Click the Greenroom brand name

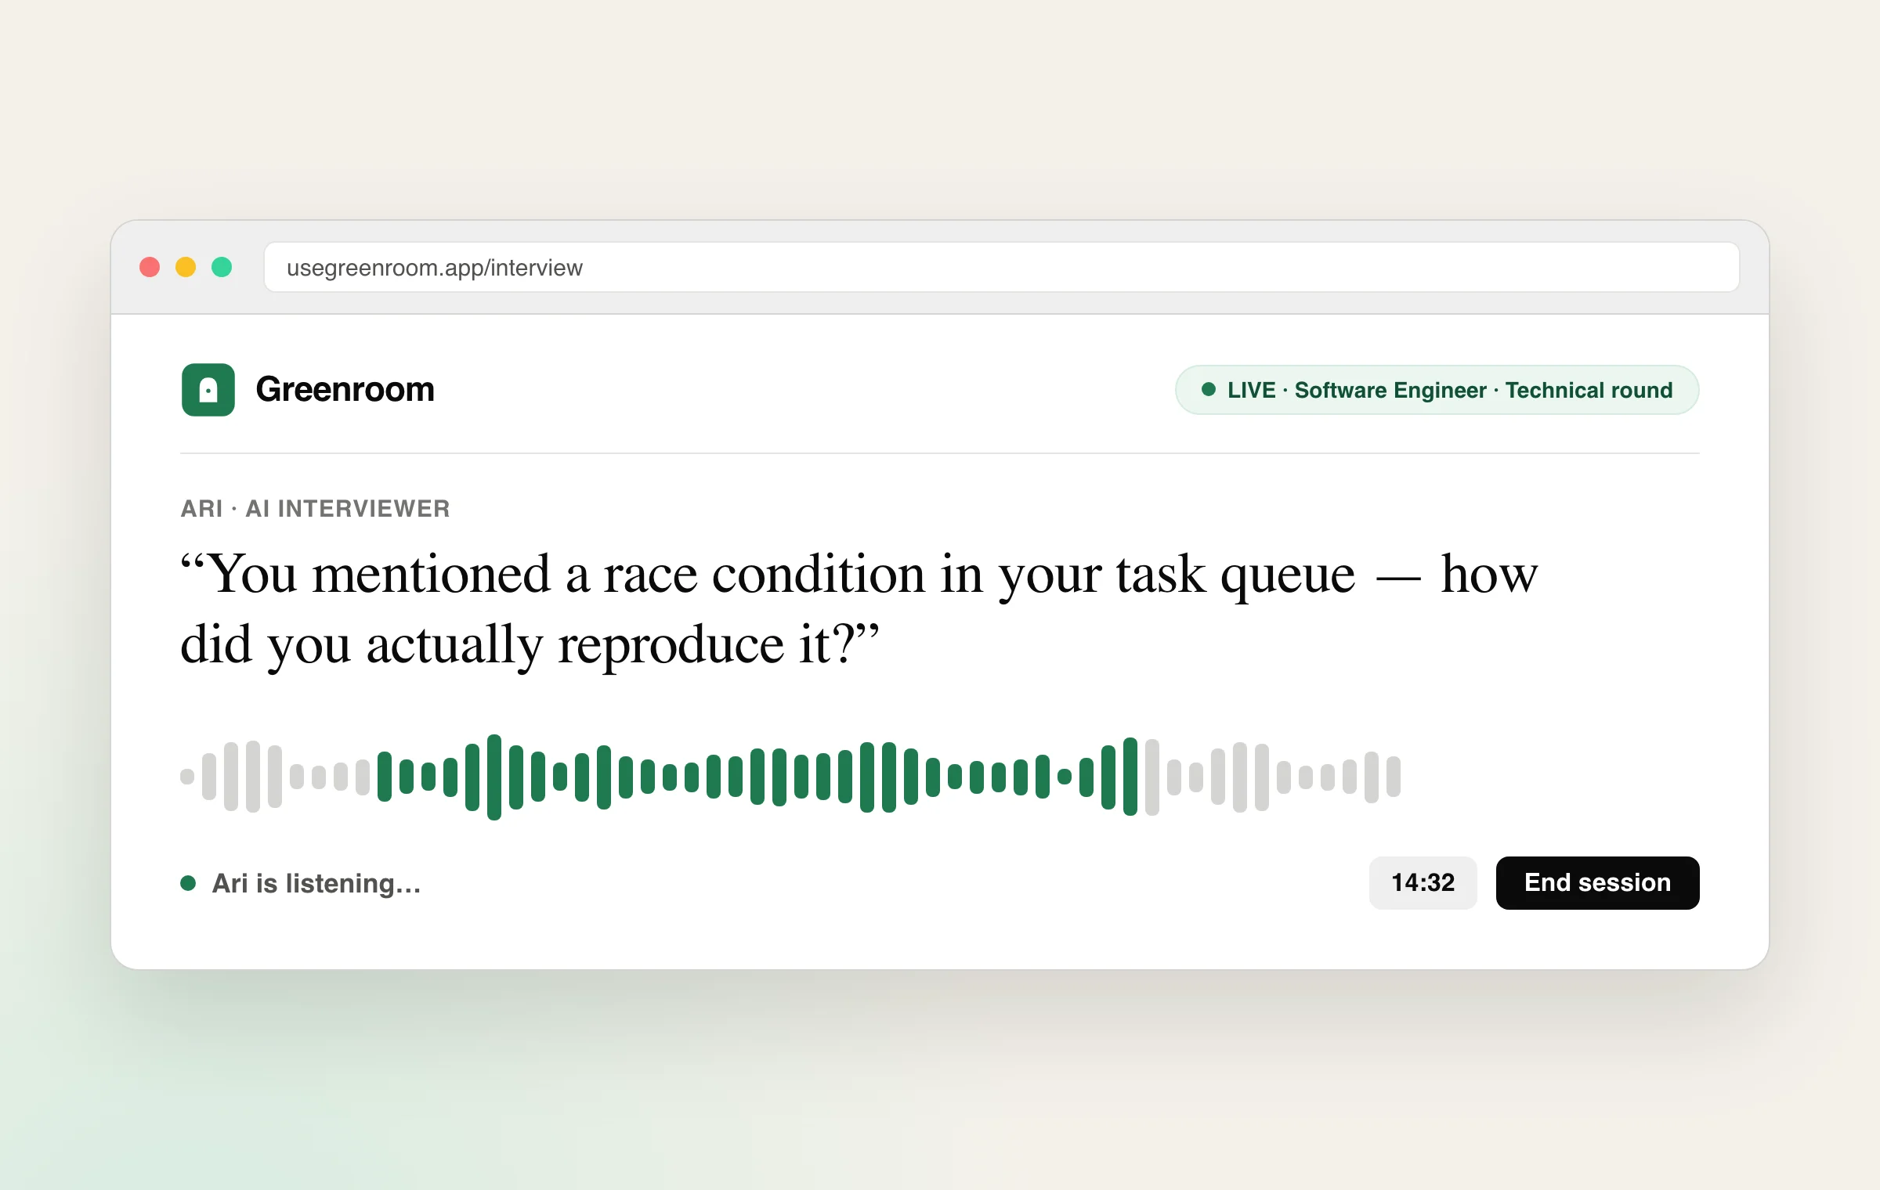[x=345, y=390]
